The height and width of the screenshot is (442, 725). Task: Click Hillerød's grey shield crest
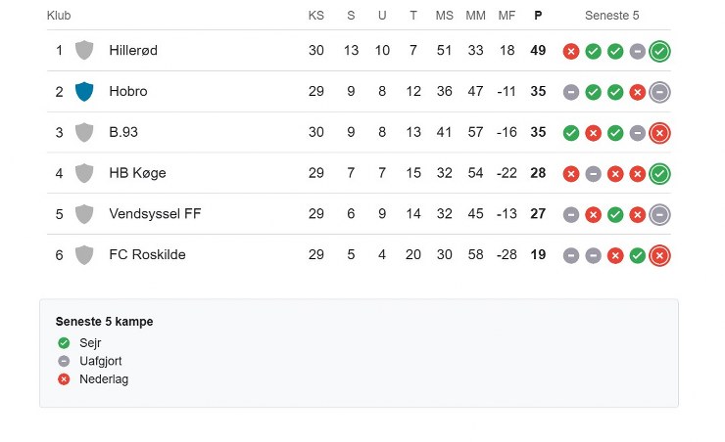pos(85,51)
